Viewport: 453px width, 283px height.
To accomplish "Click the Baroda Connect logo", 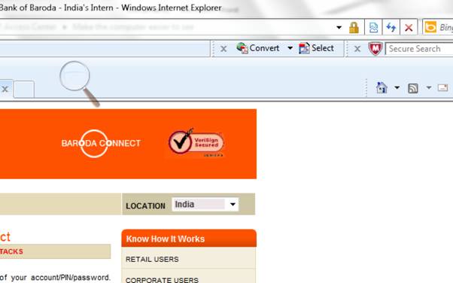I will click(x=101, y=143).
